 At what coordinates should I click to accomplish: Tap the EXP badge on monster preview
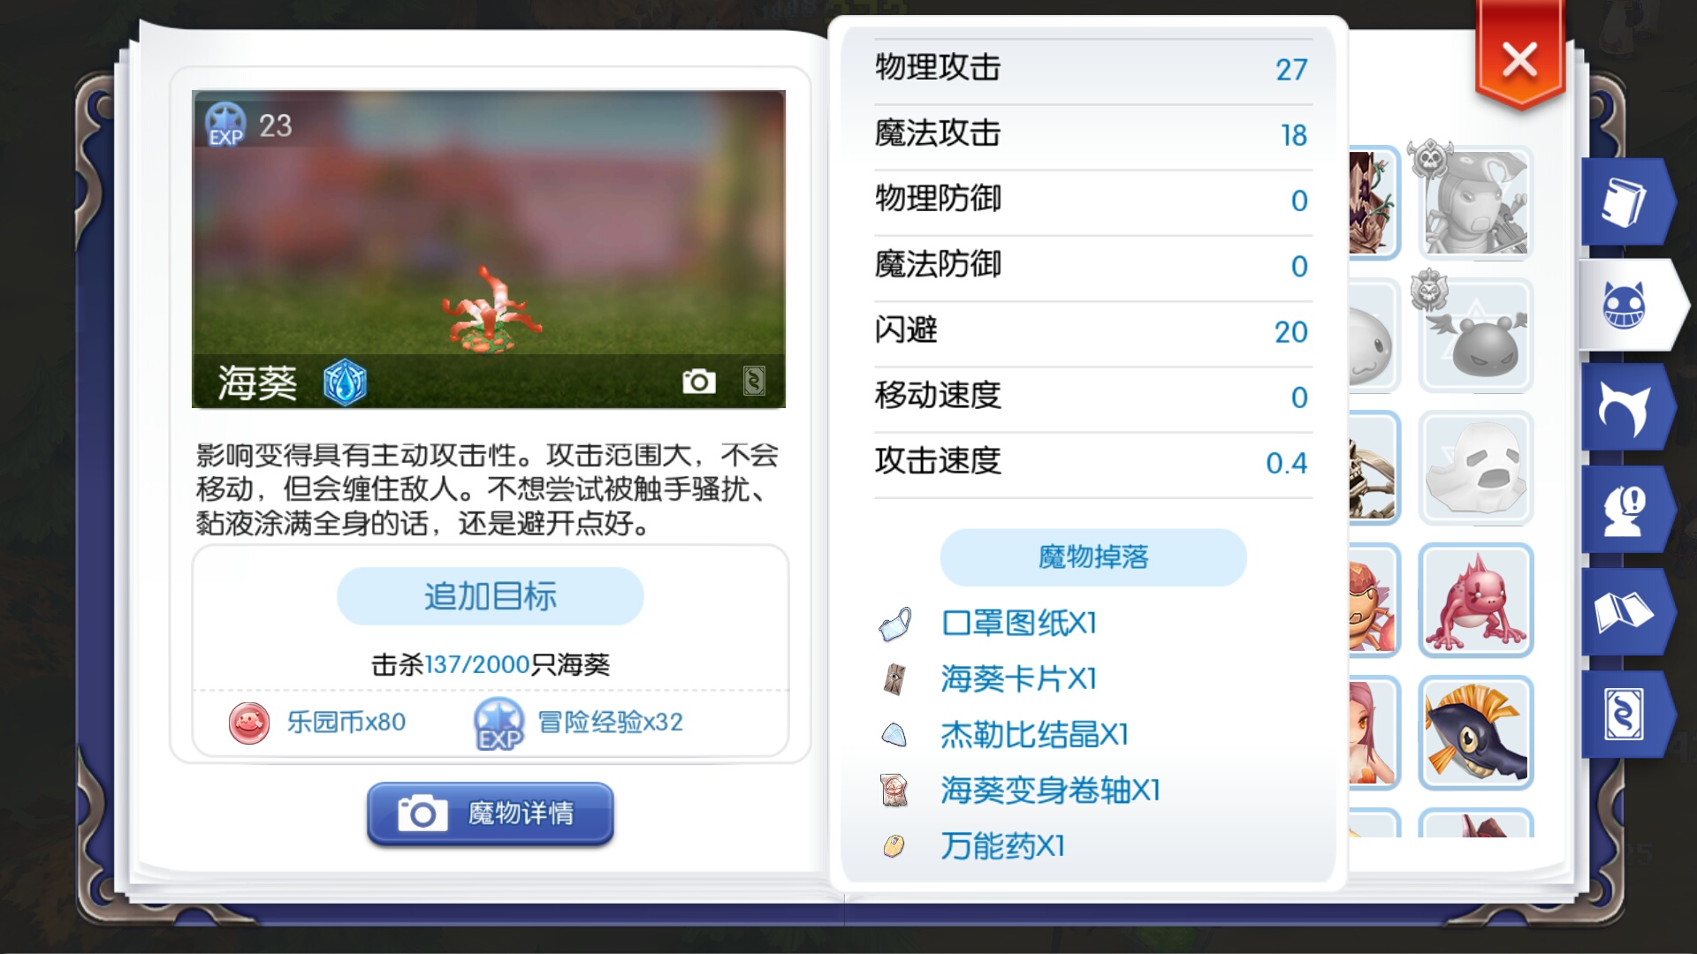(225, 125)
